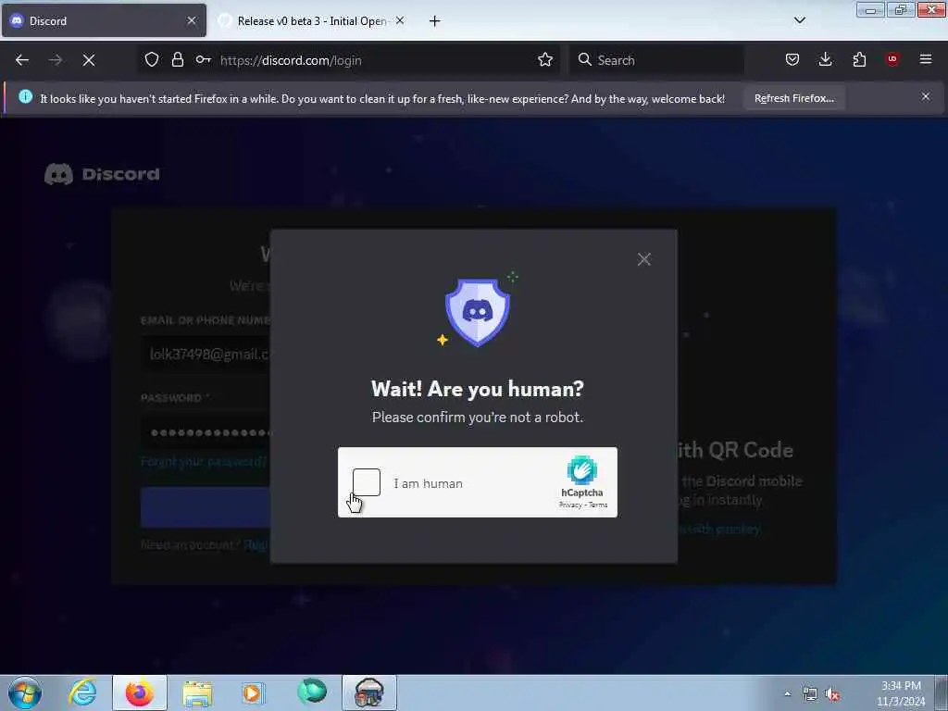Open the Windows Start menu
948x711 pixels.
(25, 692)
